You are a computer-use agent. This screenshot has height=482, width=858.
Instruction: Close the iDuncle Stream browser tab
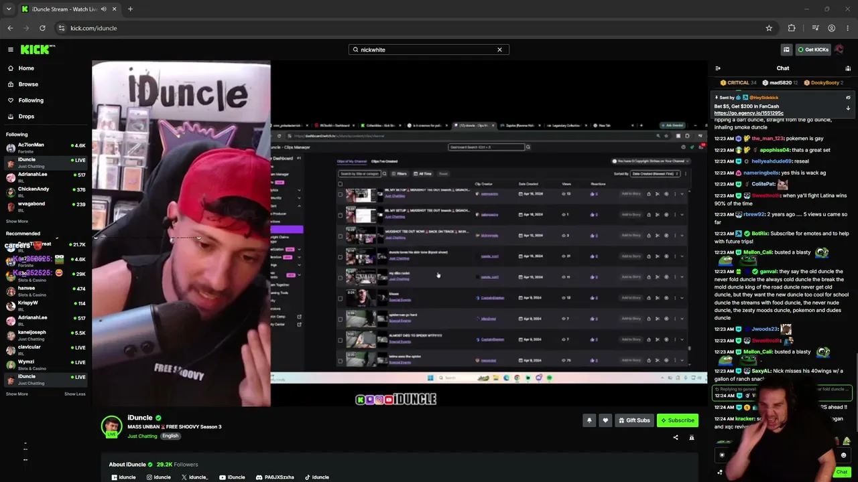coord(114,9)
